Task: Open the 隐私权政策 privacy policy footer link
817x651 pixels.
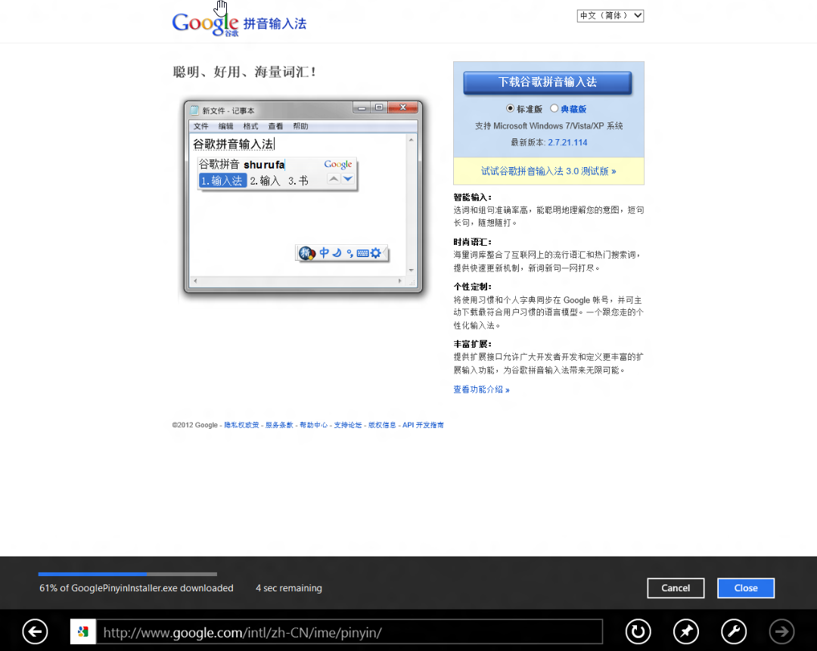Action: pyautogui.click(x=241, y=425)
